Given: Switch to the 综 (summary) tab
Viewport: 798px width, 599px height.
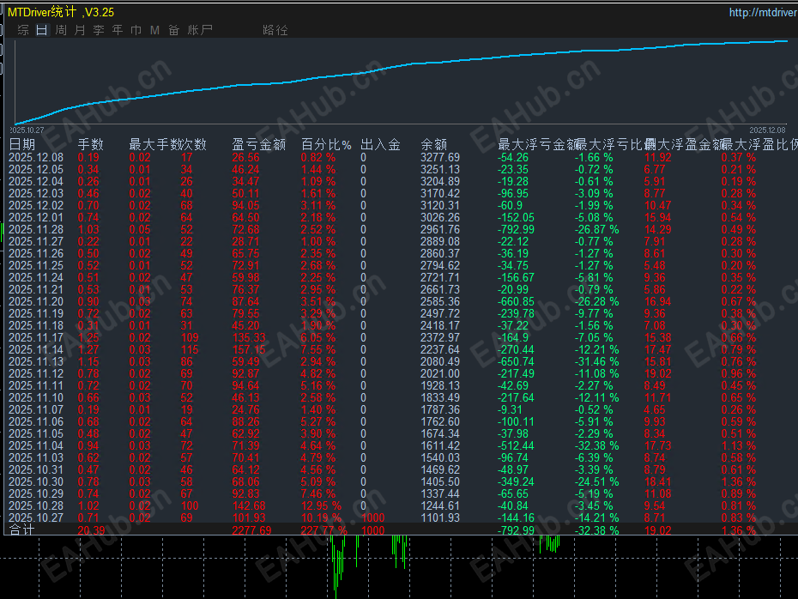Looking at the screenshot, I should click(23, 30).
